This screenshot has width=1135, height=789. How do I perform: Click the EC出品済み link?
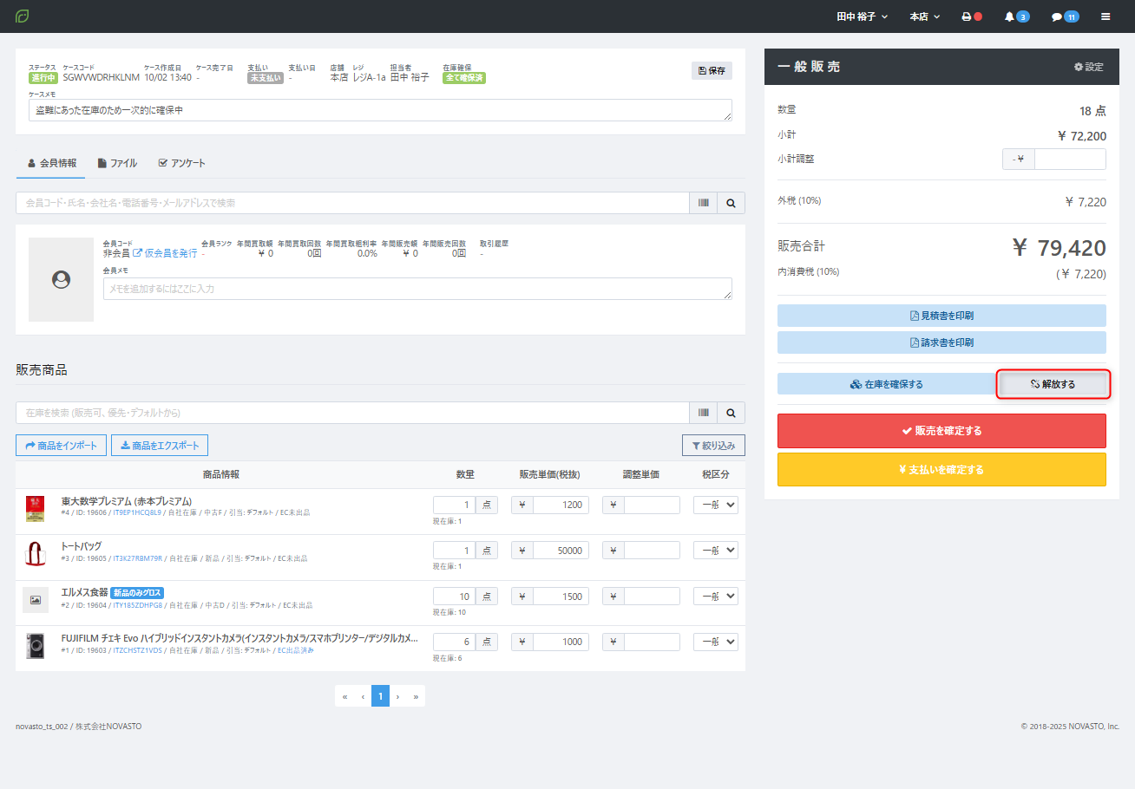coord(296,650)
